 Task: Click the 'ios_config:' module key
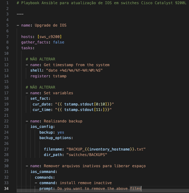tap(43, 127)
